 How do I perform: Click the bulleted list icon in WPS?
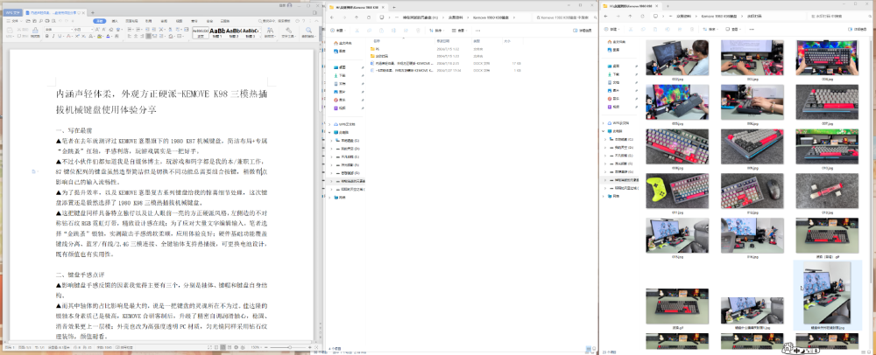point(130,30)
